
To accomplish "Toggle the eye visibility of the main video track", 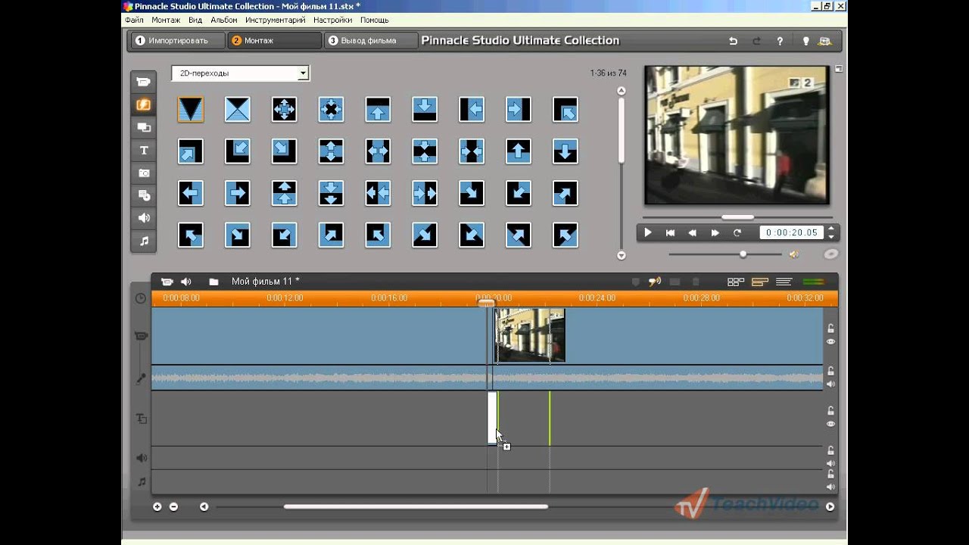I will click(x=830, y=342).
